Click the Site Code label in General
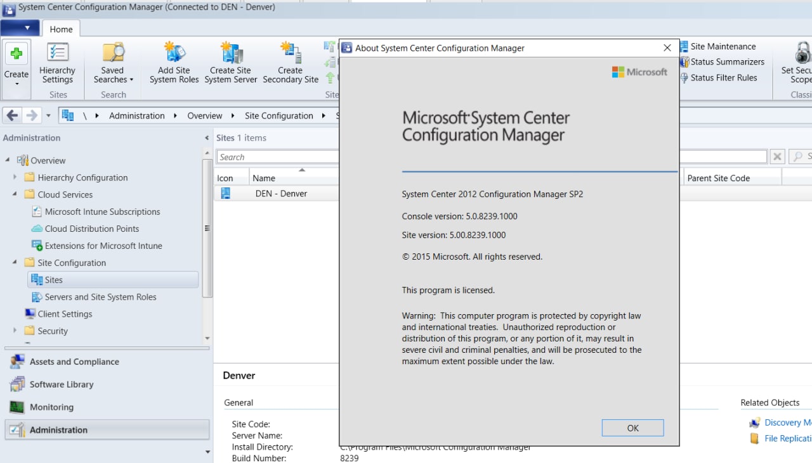This screenshot has width=812, height=463. (x=251, y=424)
